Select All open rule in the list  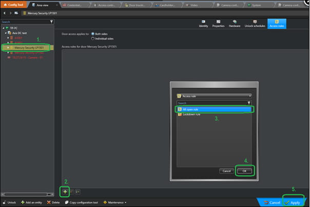pos(215,109)
